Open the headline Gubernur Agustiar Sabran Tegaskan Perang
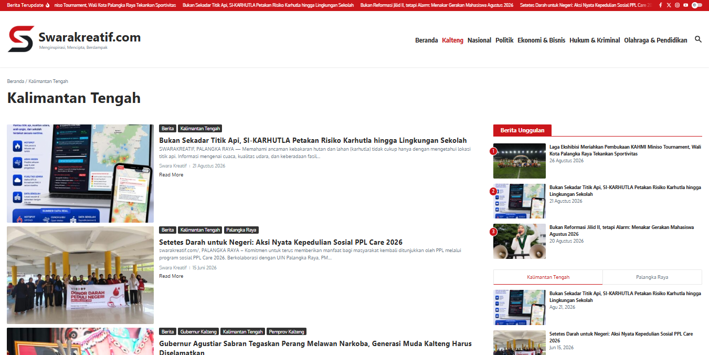 click(315, 348)
